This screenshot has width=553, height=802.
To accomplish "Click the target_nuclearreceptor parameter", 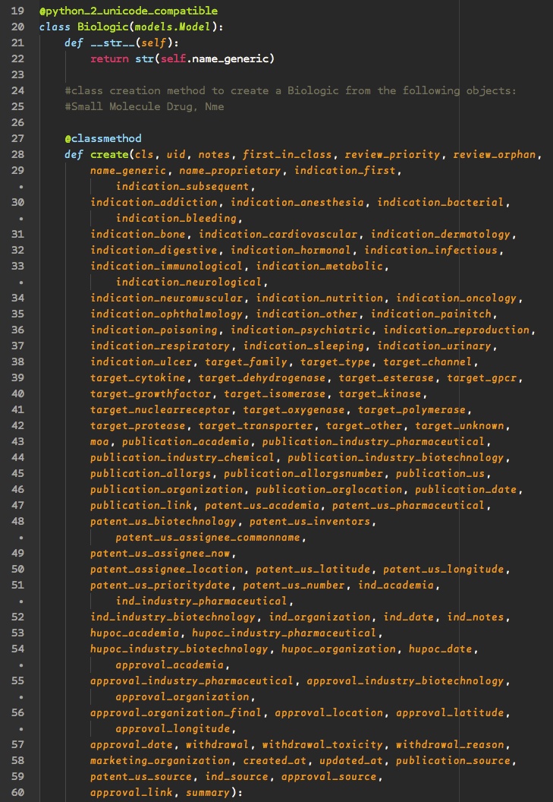I will click(x=160, y=409).
